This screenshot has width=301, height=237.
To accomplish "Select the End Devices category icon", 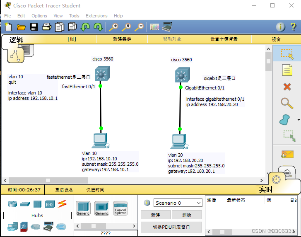I will click(x=13, y=227).
